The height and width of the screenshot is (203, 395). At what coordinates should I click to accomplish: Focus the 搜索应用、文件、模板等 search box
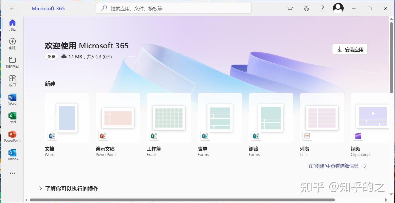174,8
